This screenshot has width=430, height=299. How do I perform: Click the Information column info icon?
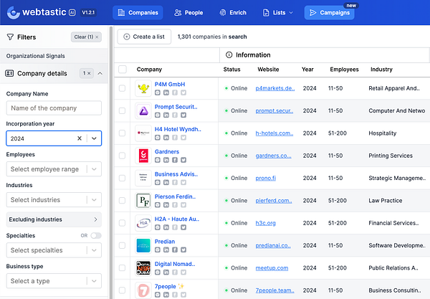[x=229, y=54]
